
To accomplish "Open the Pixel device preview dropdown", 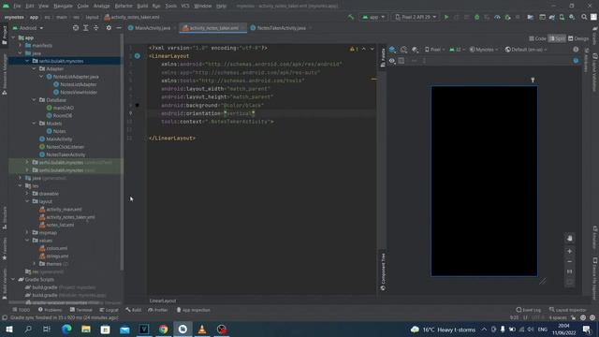I will tap(434, 50).
